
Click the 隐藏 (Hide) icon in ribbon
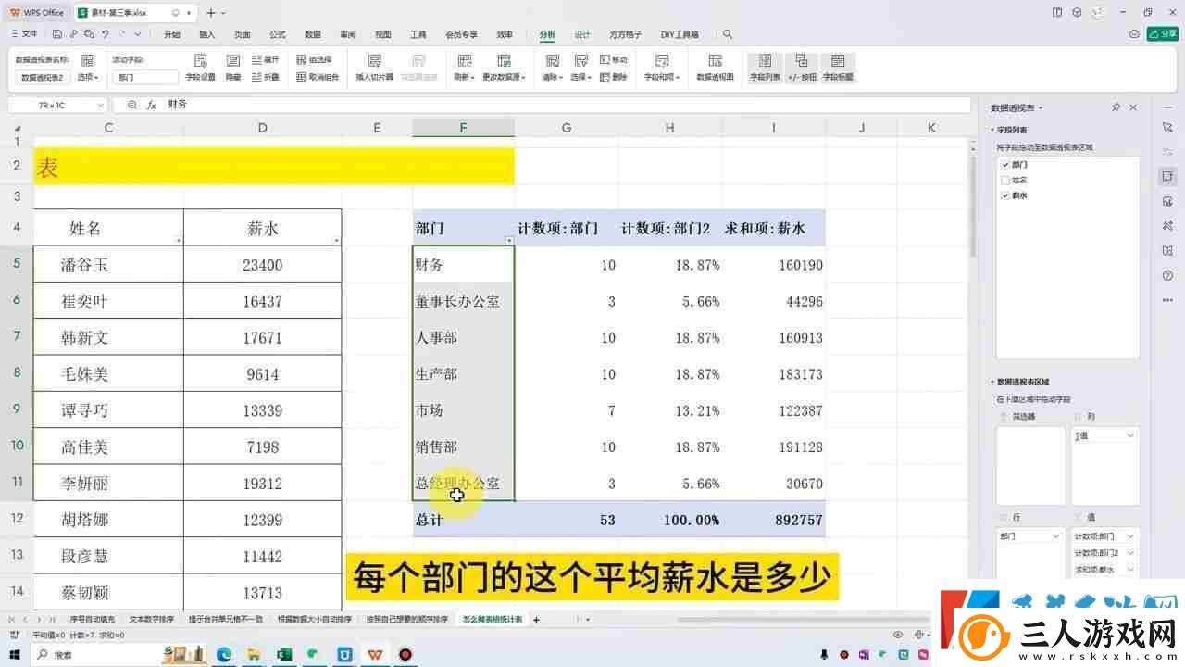(233, 61)
